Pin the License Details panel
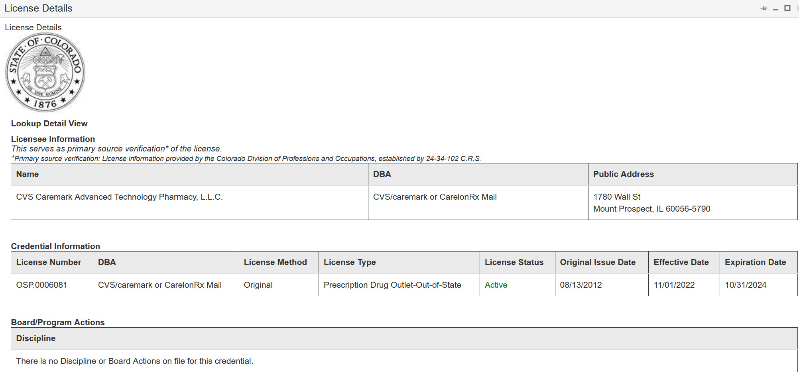Image resolution: width=799 pixels, height=381 pixels. click(x=764, y=8)
